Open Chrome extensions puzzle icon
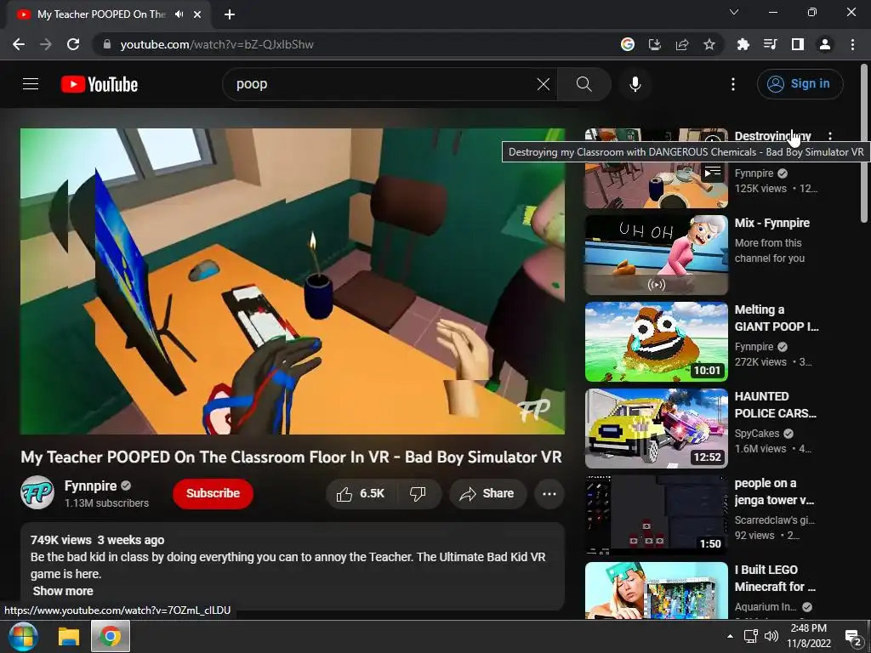 coord(743,44)
